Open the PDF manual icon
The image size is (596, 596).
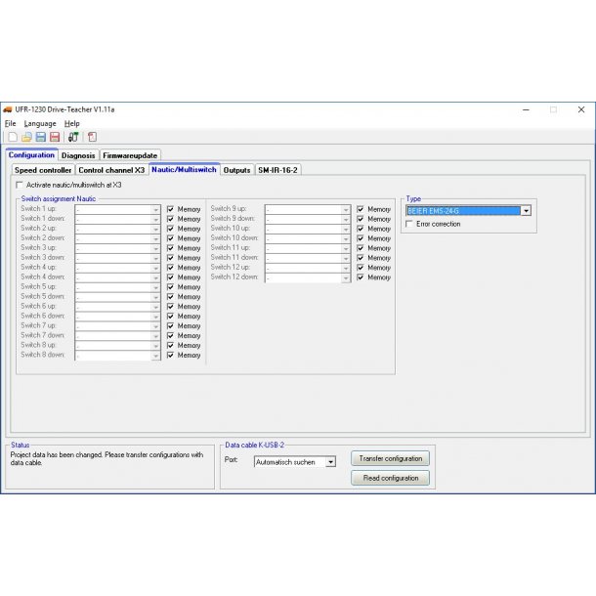[x=93, y=137]
